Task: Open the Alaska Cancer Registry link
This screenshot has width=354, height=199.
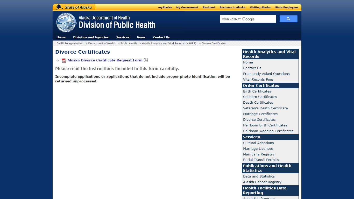Action: coord(262,182)
